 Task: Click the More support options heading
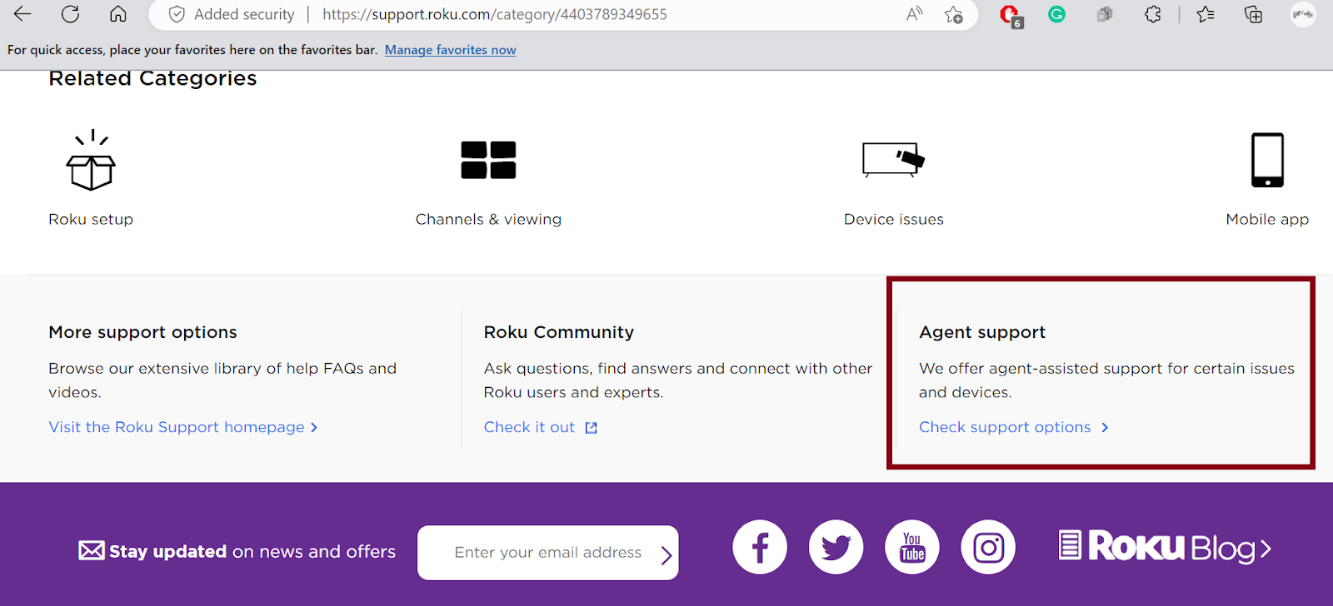click(142, 332)
